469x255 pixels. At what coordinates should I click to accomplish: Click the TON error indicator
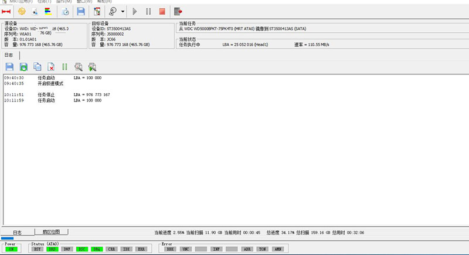(x=262, y=249)
